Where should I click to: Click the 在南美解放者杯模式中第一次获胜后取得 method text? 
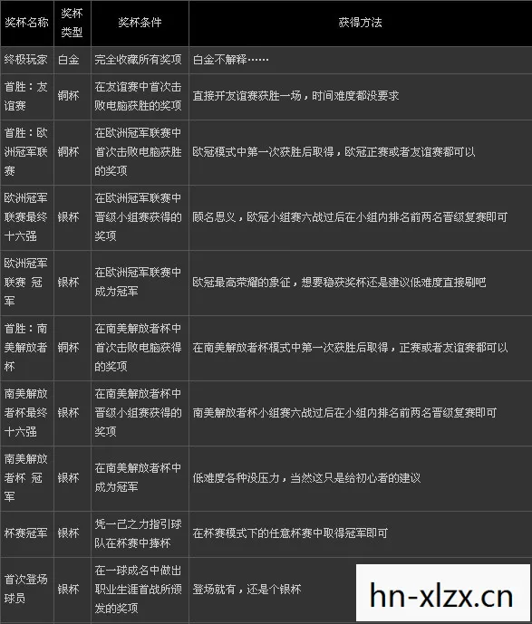pyautogui.click(x=351, y=348)
